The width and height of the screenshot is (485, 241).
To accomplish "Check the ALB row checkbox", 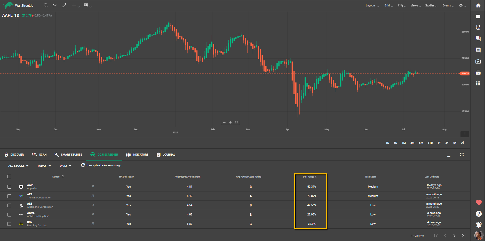I will [x=9, y=205].
